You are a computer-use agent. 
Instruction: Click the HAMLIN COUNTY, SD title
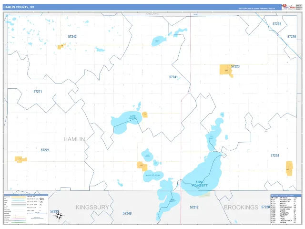tap(19, 7)
